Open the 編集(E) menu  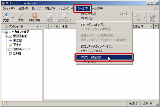point(23,8)
